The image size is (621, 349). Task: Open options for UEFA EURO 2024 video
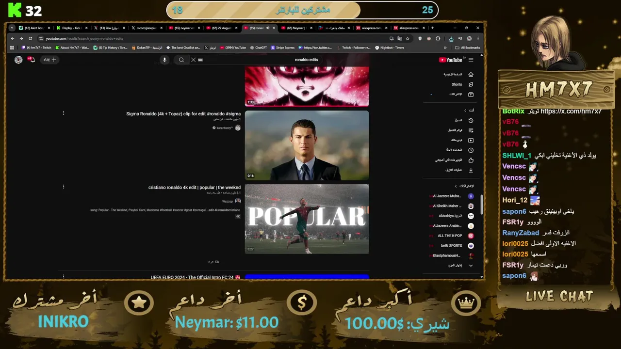[x=64, y=277]
